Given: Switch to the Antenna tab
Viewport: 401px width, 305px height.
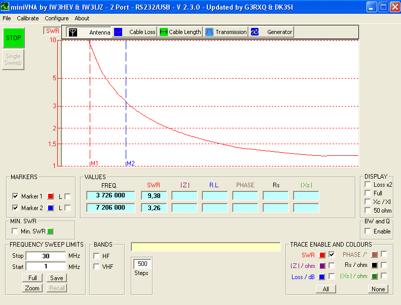Looking at the screenshot, I should (x=89, y=32).
